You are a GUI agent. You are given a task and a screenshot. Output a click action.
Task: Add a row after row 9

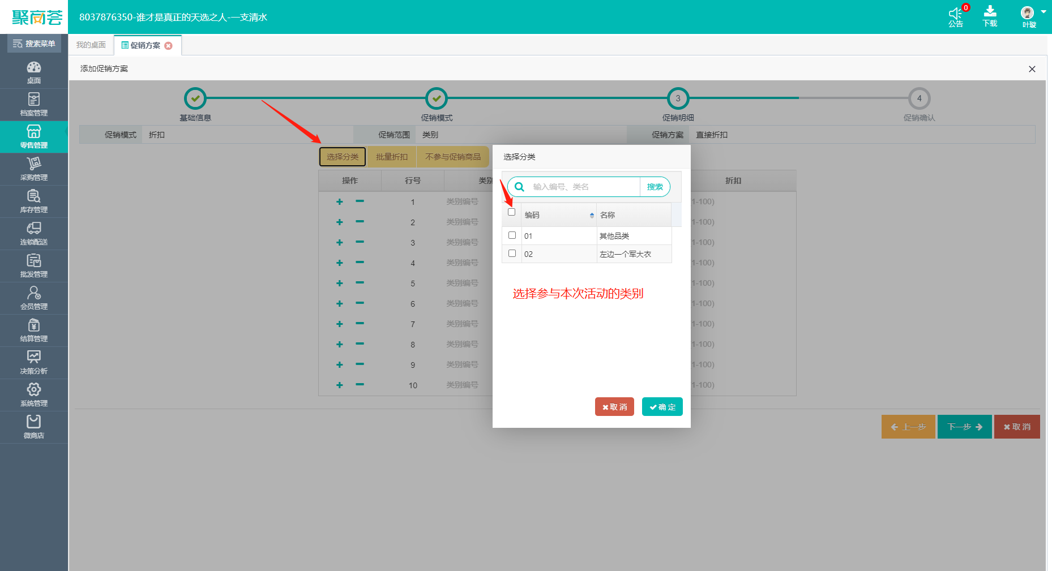340,364
